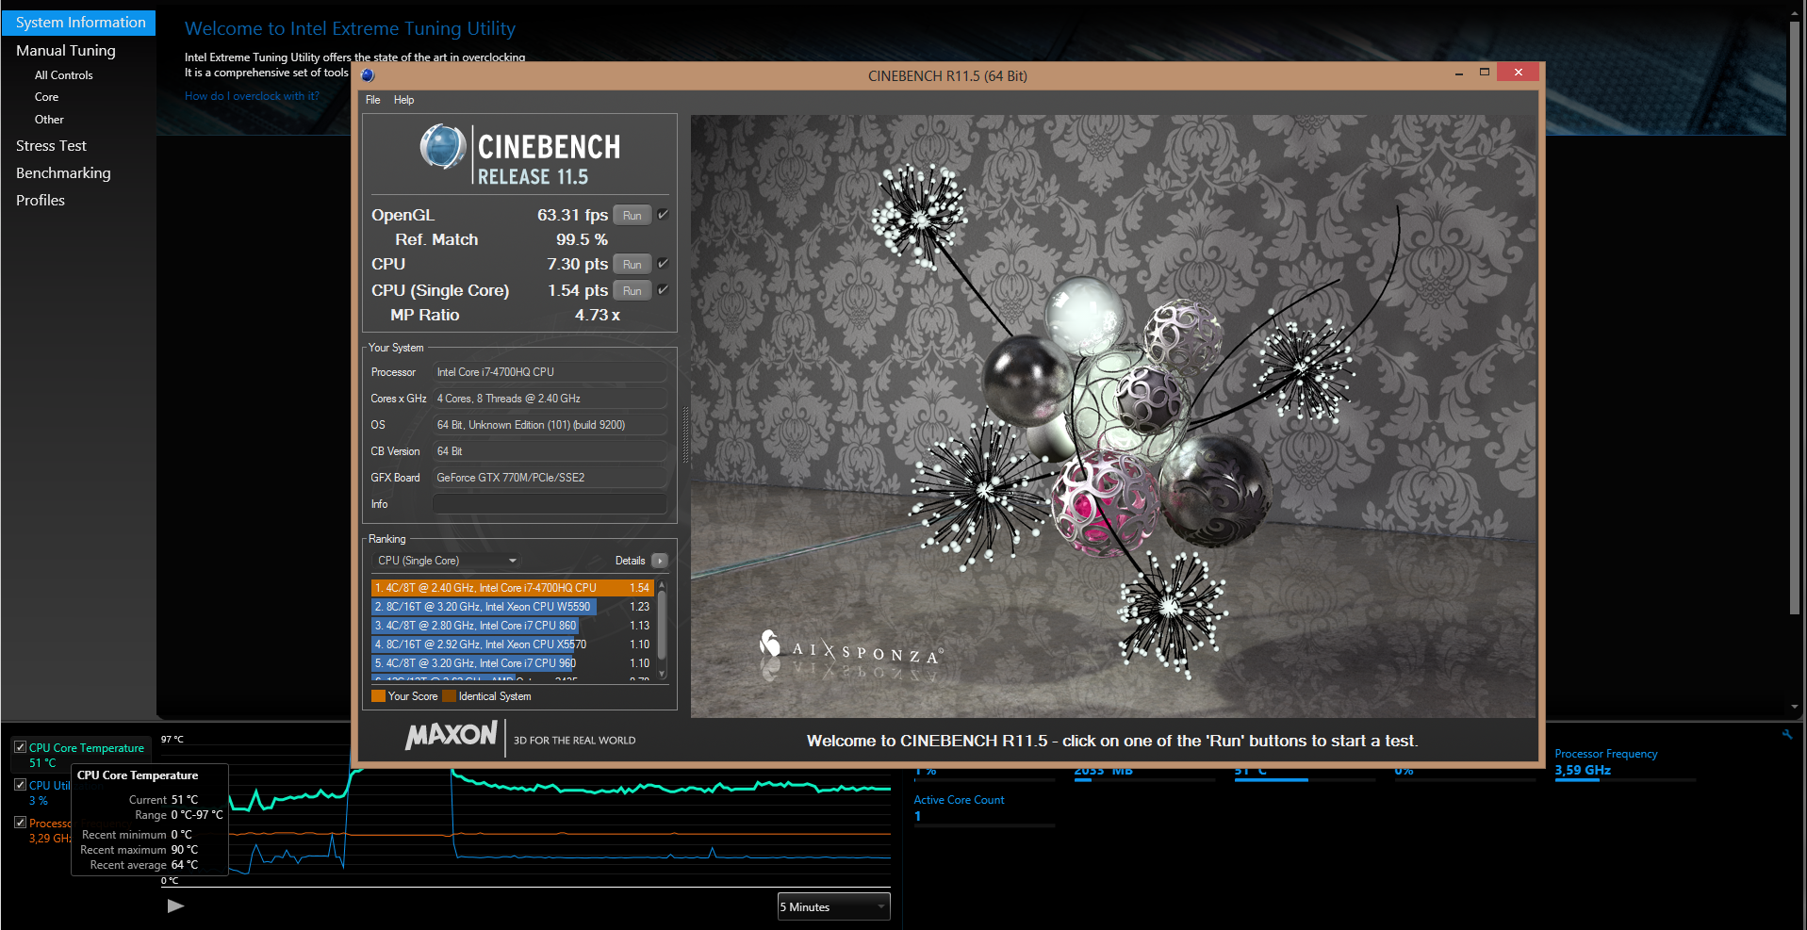Click the Processor field showing i7-4700HQ
1807x930 pixels.
550,372
